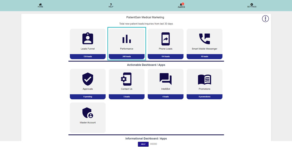The height and width of the screenshot is (147, 292).
Task: Click the red alerts count badge
Action: click(x=183, y=4)
